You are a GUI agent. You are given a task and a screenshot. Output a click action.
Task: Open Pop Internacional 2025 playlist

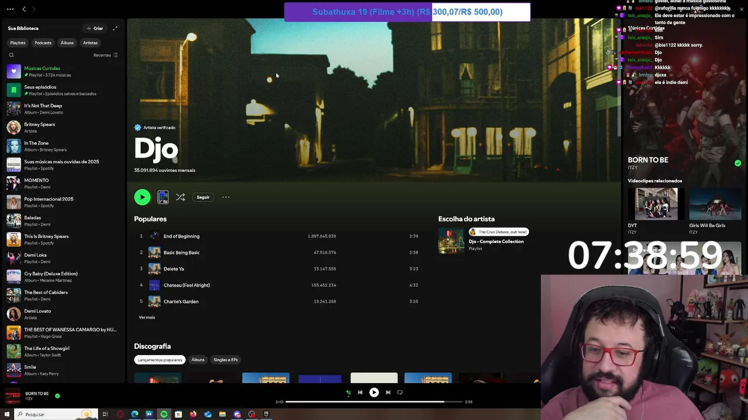pos(63,202)
